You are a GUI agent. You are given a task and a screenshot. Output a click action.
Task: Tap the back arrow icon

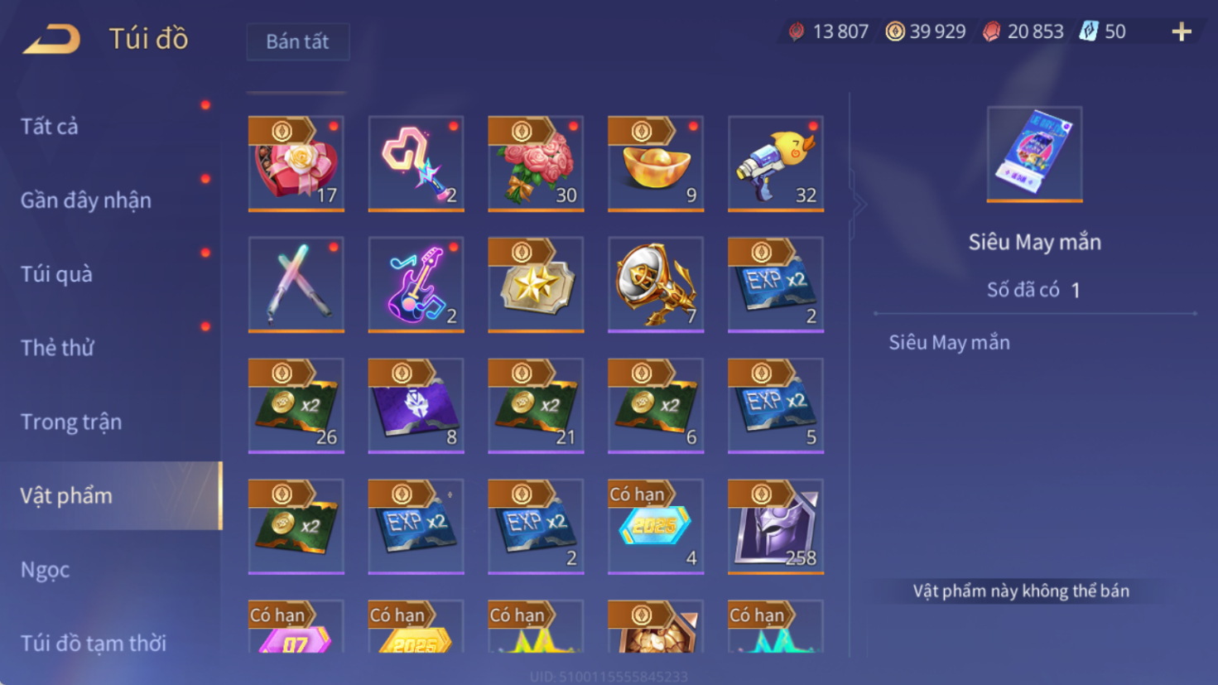[51, 39]
